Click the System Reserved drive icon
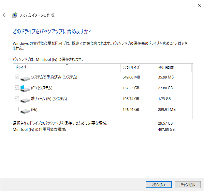Image resolution: width=204 pixels, height=192 pixels. tap(25, 78)
